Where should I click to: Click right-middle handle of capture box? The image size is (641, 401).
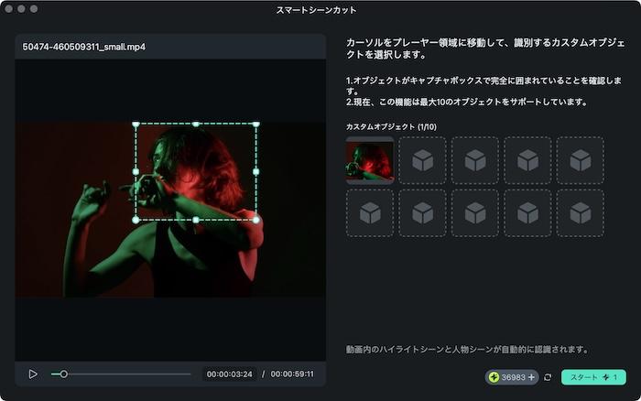pos(255,172)
